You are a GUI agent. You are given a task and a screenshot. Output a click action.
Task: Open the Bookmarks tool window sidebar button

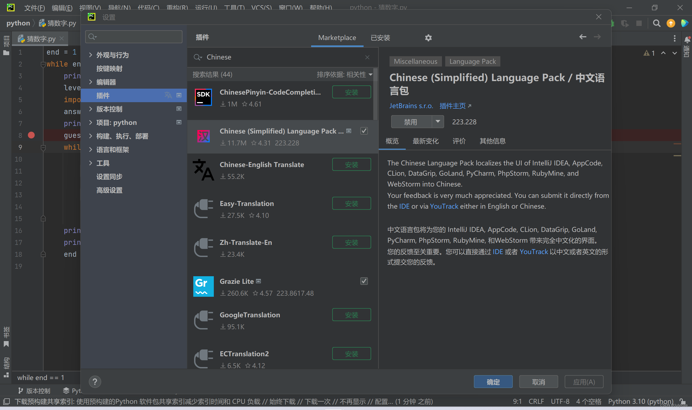6,336
